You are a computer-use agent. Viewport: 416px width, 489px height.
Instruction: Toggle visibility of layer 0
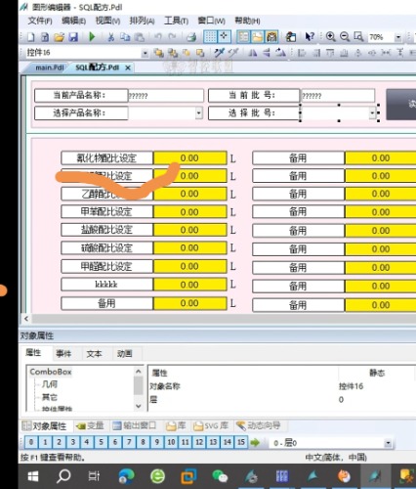coord(31,442)
